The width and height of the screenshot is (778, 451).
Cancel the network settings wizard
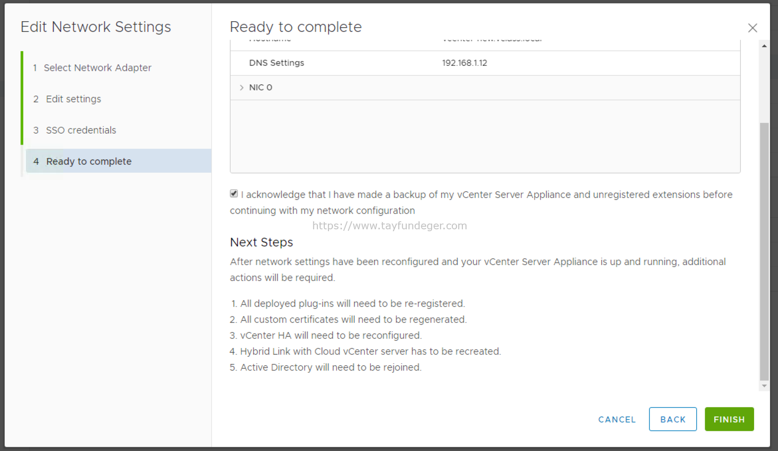coord(617,419)
